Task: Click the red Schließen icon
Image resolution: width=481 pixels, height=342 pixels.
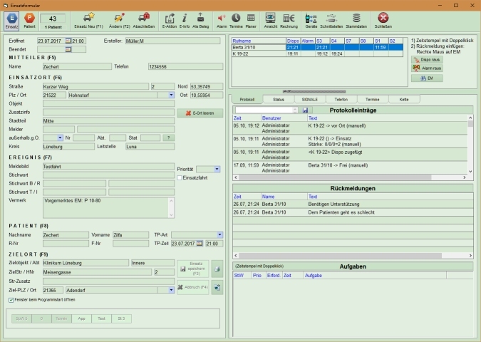Action: 383,17
